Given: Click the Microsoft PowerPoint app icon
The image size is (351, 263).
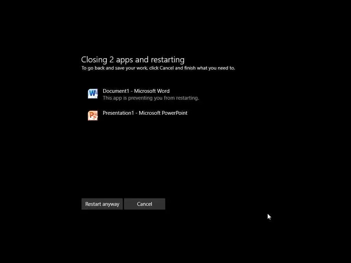Looking at the screenshot, I should [93, 115].
